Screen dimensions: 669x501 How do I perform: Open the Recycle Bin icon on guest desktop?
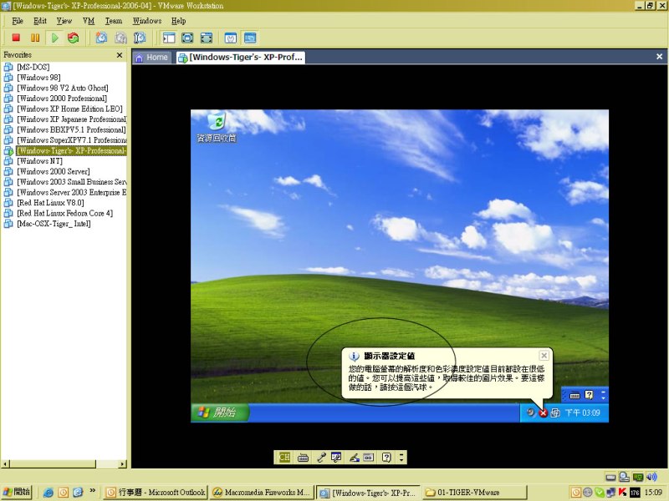217,127
